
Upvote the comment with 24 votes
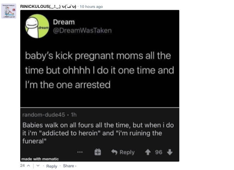[x=28, y=166]
